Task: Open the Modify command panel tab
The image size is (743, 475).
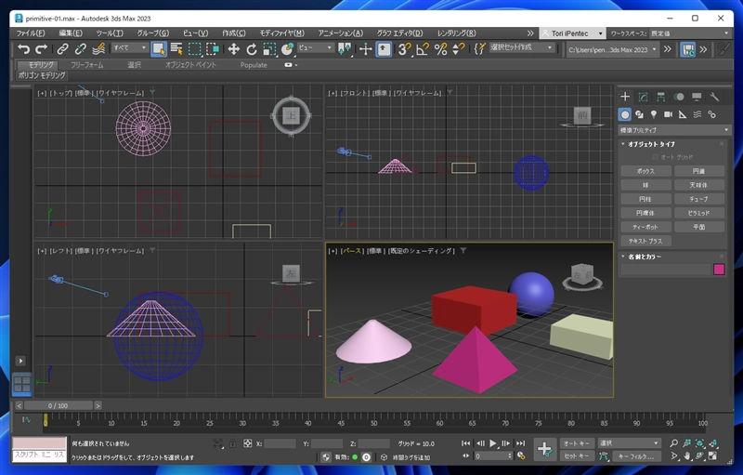Action: pos(643,97)
